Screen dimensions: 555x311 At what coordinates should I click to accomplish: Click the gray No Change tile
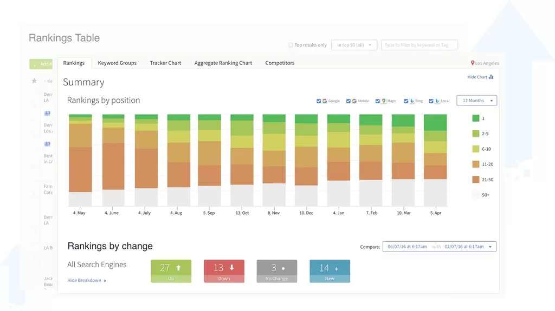coord(276,271)
